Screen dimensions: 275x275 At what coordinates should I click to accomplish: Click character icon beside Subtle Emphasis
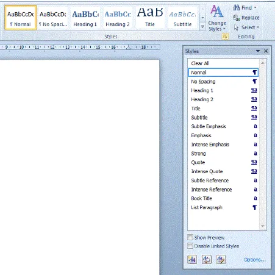[255, 126]
